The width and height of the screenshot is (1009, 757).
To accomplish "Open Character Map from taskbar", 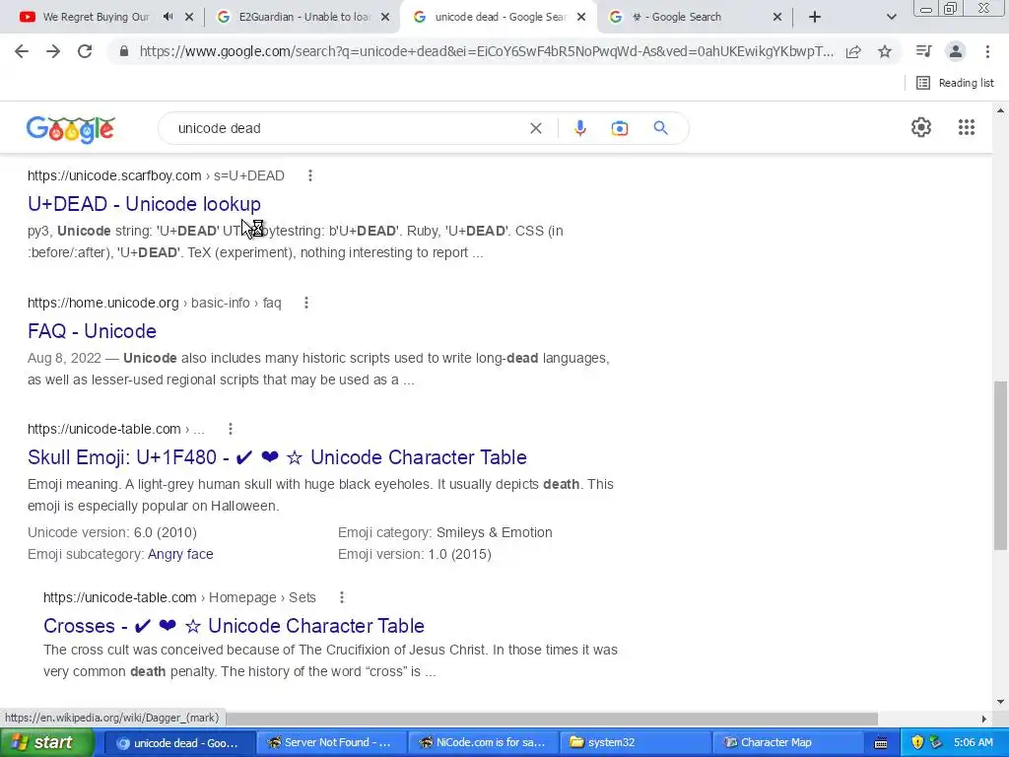I will click(786, 742).
